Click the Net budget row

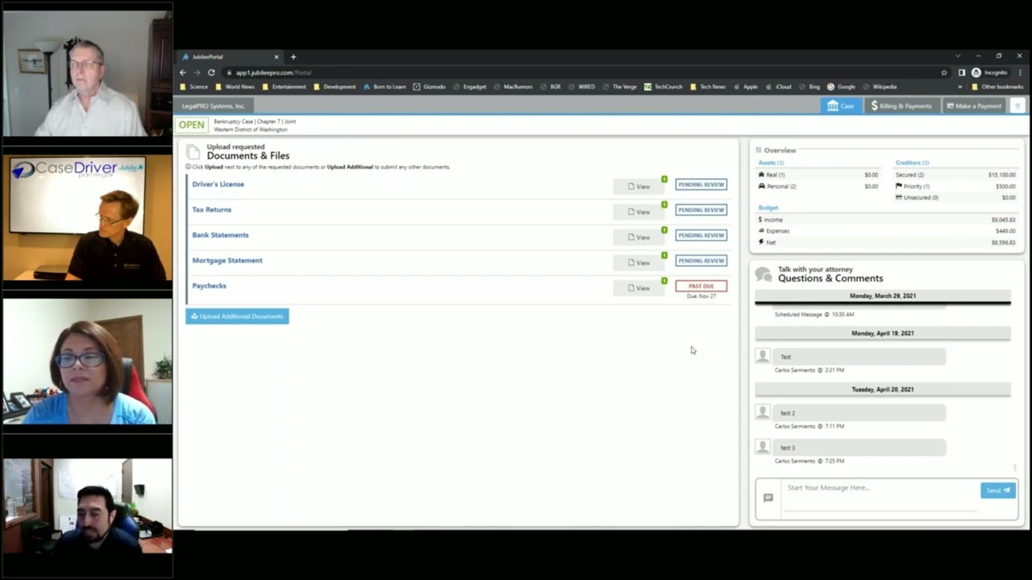[x=886, y=242]
